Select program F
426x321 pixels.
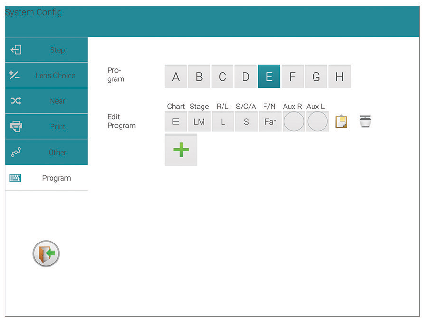click(x=293, y=77)
